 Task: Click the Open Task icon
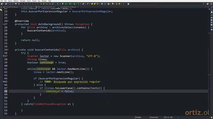point(95,4)
